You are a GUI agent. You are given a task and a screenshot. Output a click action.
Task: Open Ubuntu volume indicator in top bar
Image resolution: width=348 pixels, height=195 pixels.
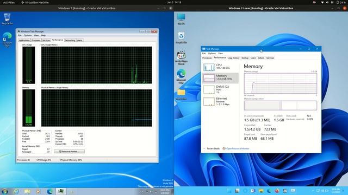327,2
